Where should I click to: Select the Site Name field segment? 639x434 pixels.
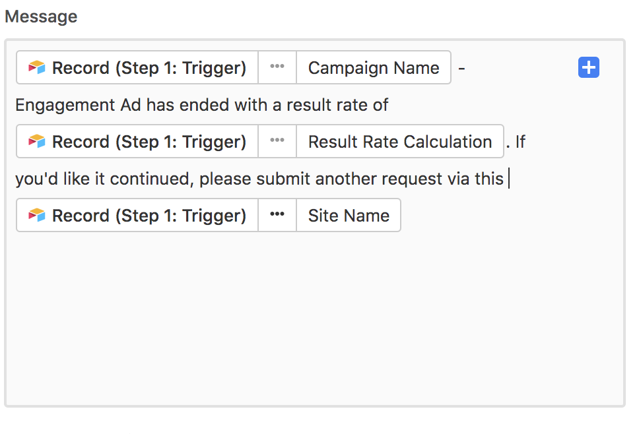[349, 215]
